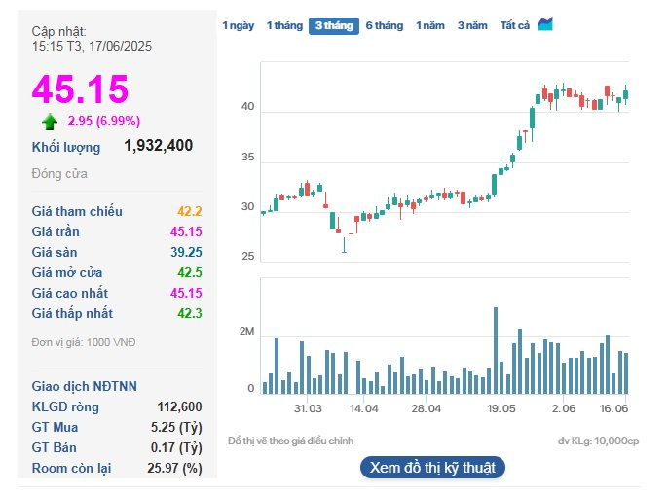Click the 28.04 date axis label
This screenshot has height=494, width=668.
(x=427, y=408)
